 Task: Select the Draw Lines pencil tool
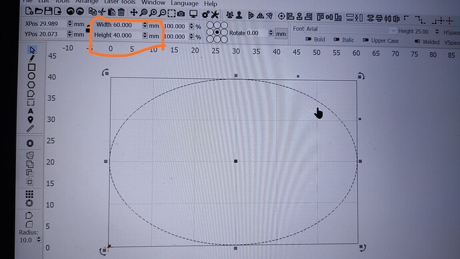point(31,59)
